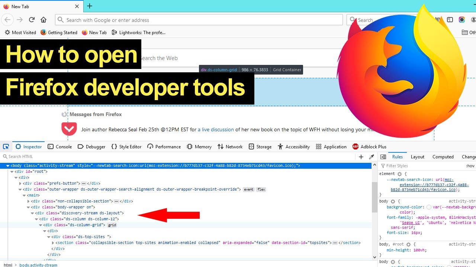Image resolution: width=476 pixels, height=267 pixels.
Task: Expand the prefs-button div
Action: click(20, 184)
